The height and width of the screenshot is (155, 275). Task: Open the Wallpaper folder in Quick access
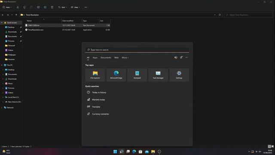pos(12,55)
